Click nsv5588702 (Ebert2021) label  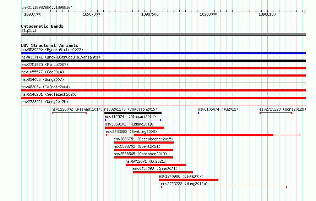pyautogui.click(x=137, y=146)
